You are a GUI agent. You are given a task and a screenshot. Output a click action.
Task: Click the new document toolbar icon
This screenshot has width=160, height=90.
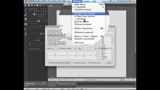29,5
